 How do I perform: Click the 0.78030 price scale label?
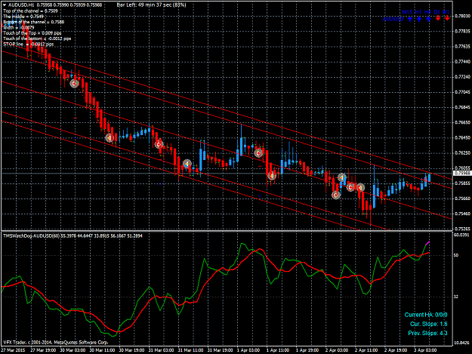point(463,16)
